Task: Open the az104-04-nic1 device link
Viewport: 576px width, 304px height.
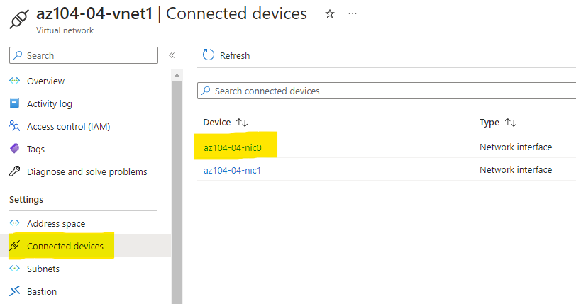Action: pos(232,170)
